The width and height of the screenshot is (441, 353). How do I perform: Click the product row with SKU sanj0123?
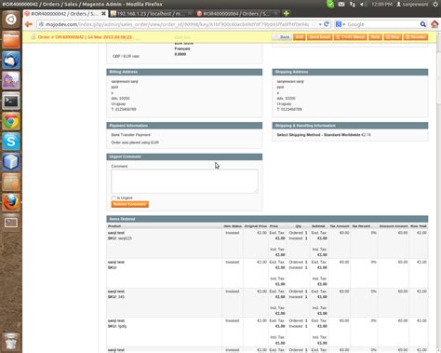coord(267,244)
